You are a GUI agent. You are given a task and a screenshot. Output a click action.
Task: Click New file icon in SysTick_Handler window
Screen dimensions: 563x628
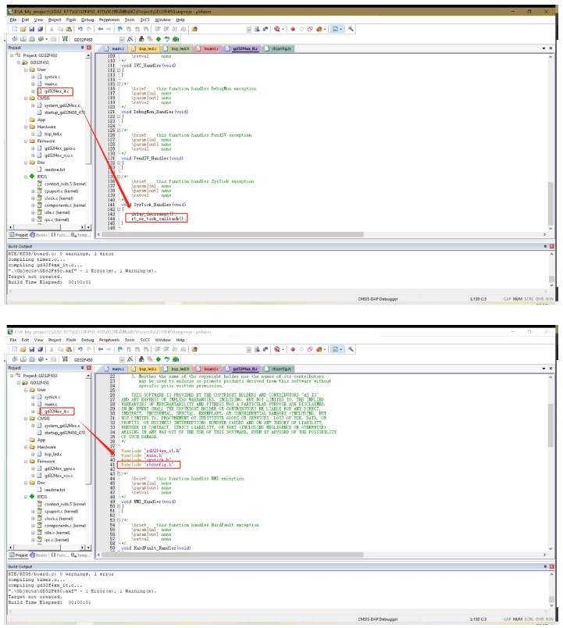(x=15, y=29)
